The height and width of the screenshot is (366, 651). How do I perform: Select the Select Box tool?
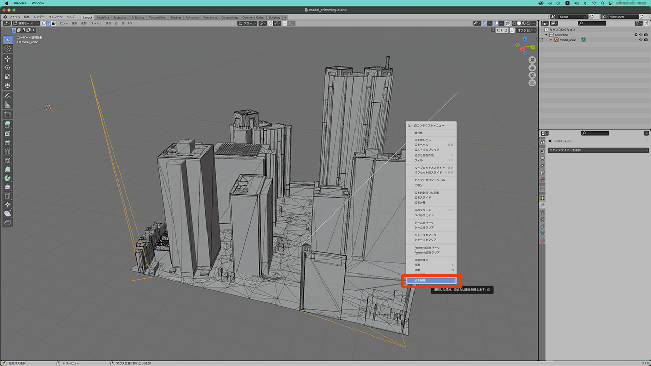pos(8,40)
